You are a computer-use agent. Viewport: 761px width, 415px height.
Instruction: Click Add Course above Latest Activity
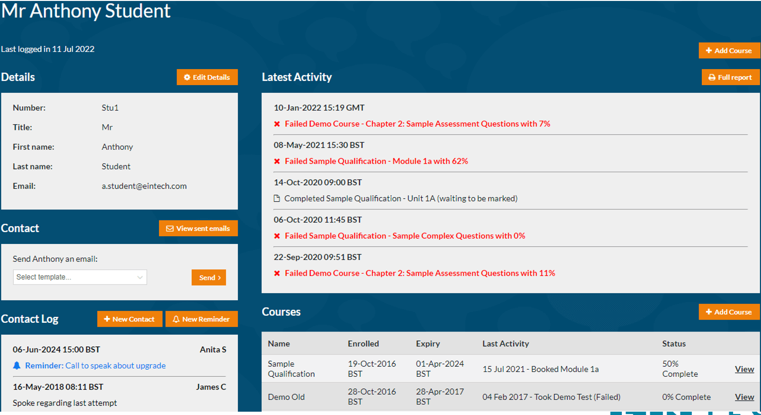[x=729, y=51]
